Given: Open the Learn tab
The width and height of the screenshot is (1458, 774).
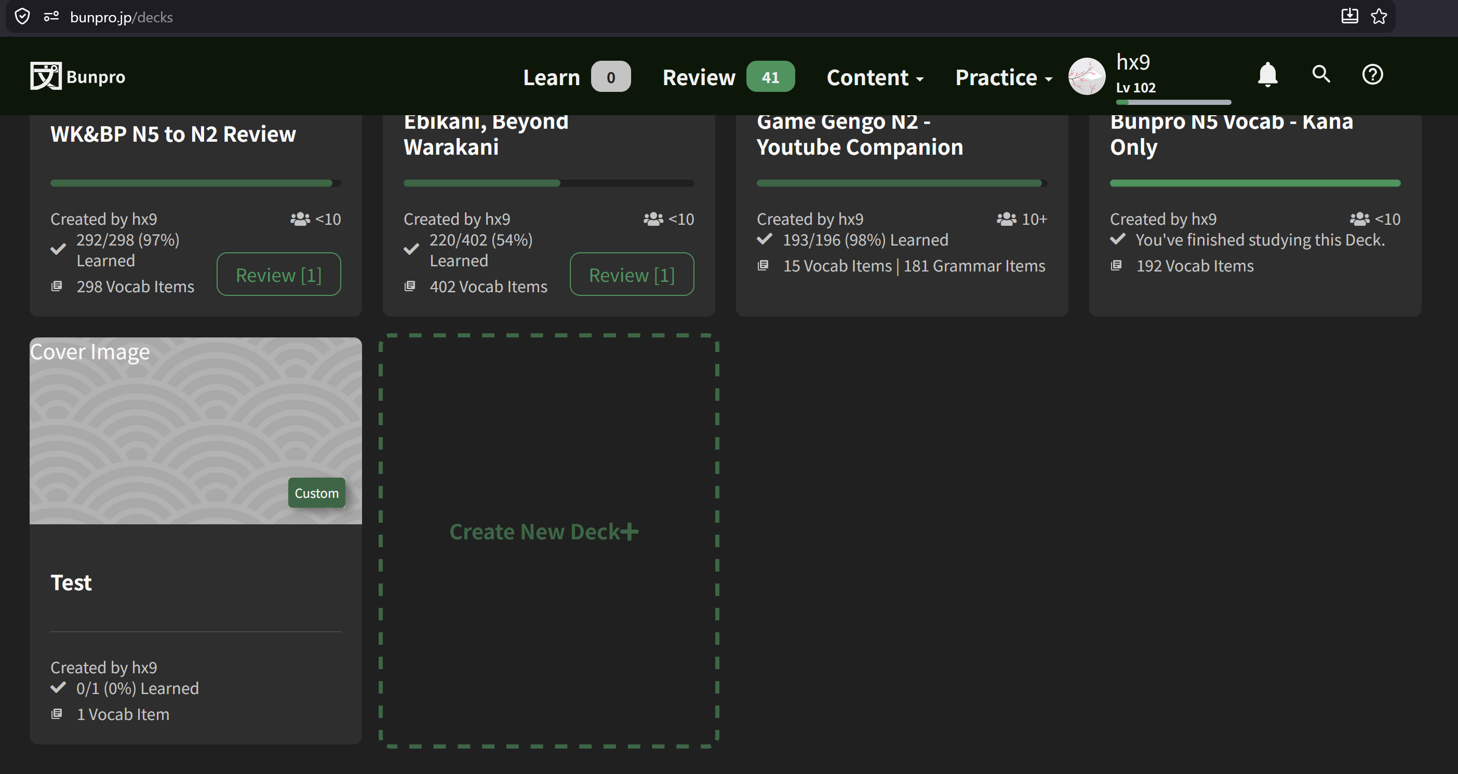Looking at the screenshot, I should pyautogui.click(x=551, y=77).
